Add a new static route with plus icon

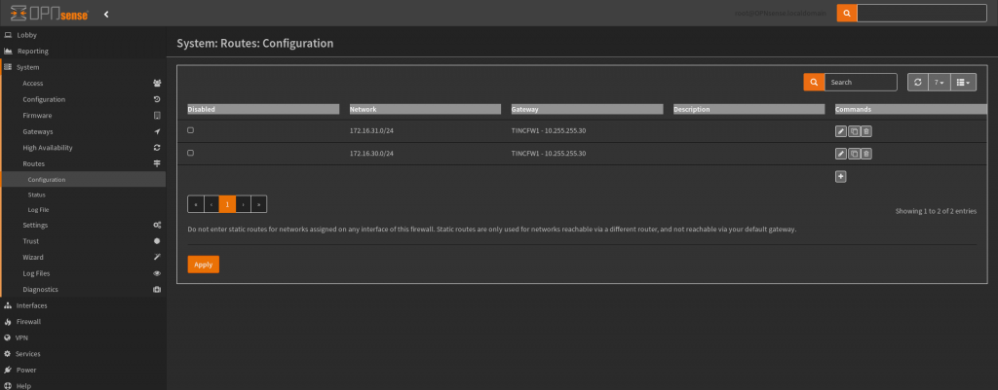pos(841,176)
